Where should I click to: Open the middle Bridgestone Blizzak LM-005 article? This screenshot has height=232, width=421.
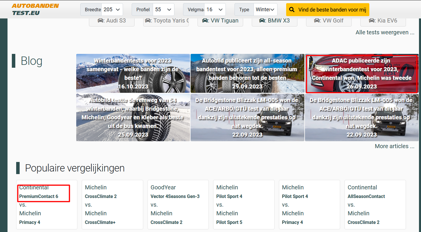coord(247,117)
